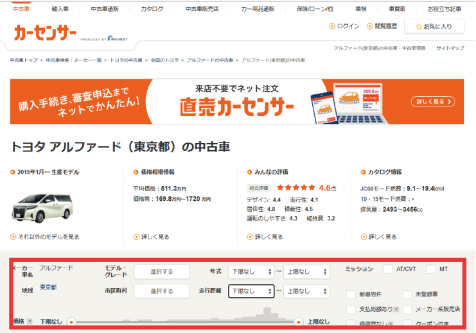476x333 pixels.
Task: Click アルファードの中古車 breadcrumb link
Action: (210, 60)
